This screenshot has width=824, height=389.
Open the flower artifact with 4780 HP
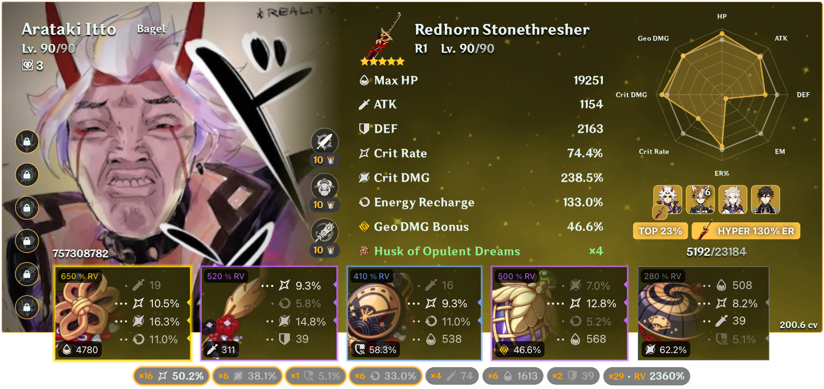click(123, 313)
